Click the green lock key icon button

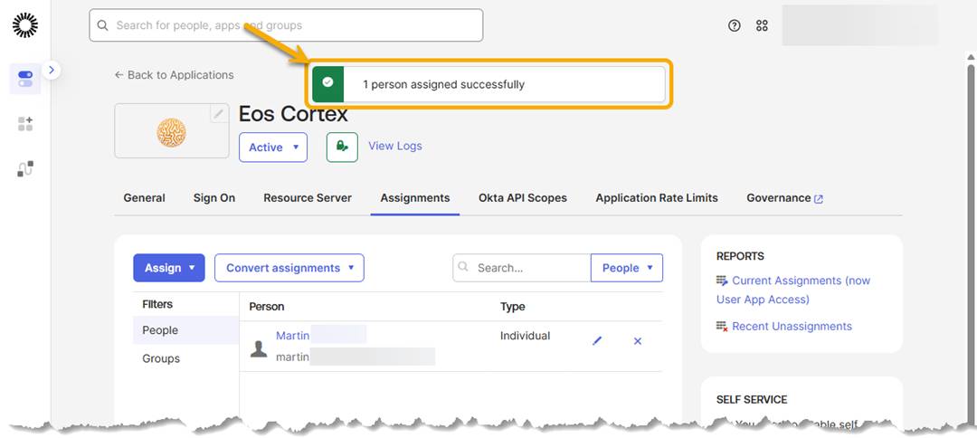[342, 147]
